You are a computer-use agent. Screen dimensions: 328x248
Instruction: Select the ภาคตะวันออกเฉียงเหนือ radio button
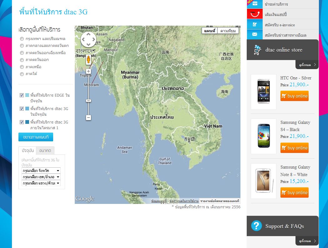[22, 53]
